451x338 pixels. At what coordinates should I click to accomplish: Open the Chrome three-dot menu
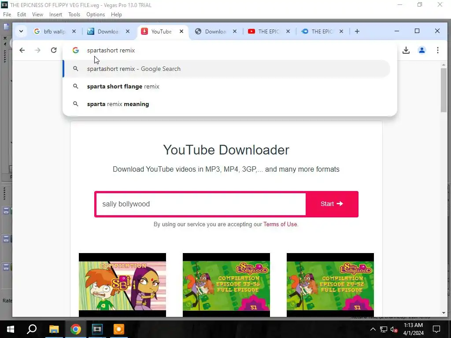pyautogui.click(x=437, y=50)
